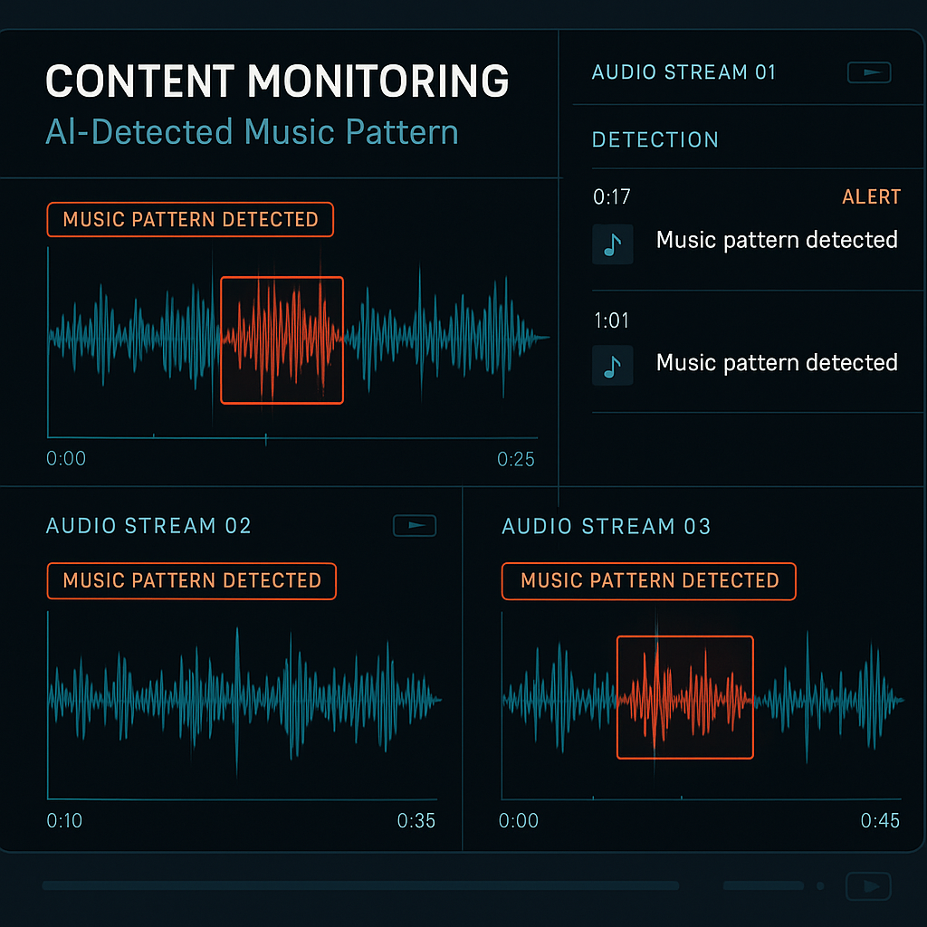
Task: Click the CONTENT MONITORING heading
Action: 277,81
